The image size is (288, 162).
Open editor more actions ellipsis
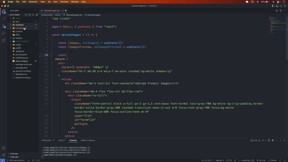[284, 11]
